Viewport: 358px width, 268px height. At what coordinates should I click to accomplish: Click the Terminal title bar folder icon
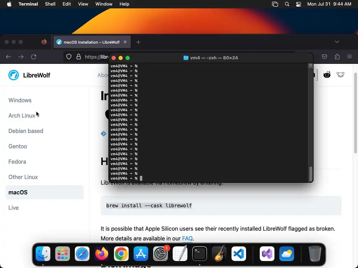click(186, 58)
